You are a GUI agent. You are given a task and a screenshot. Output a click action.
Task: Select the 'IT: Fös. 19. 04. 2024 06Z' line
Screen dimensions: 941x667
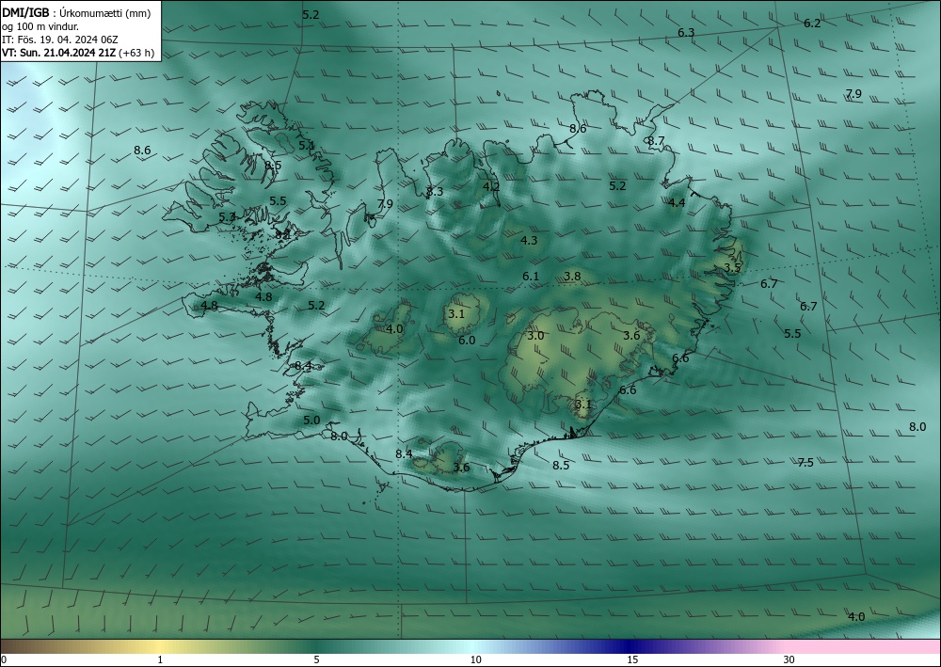59,40
